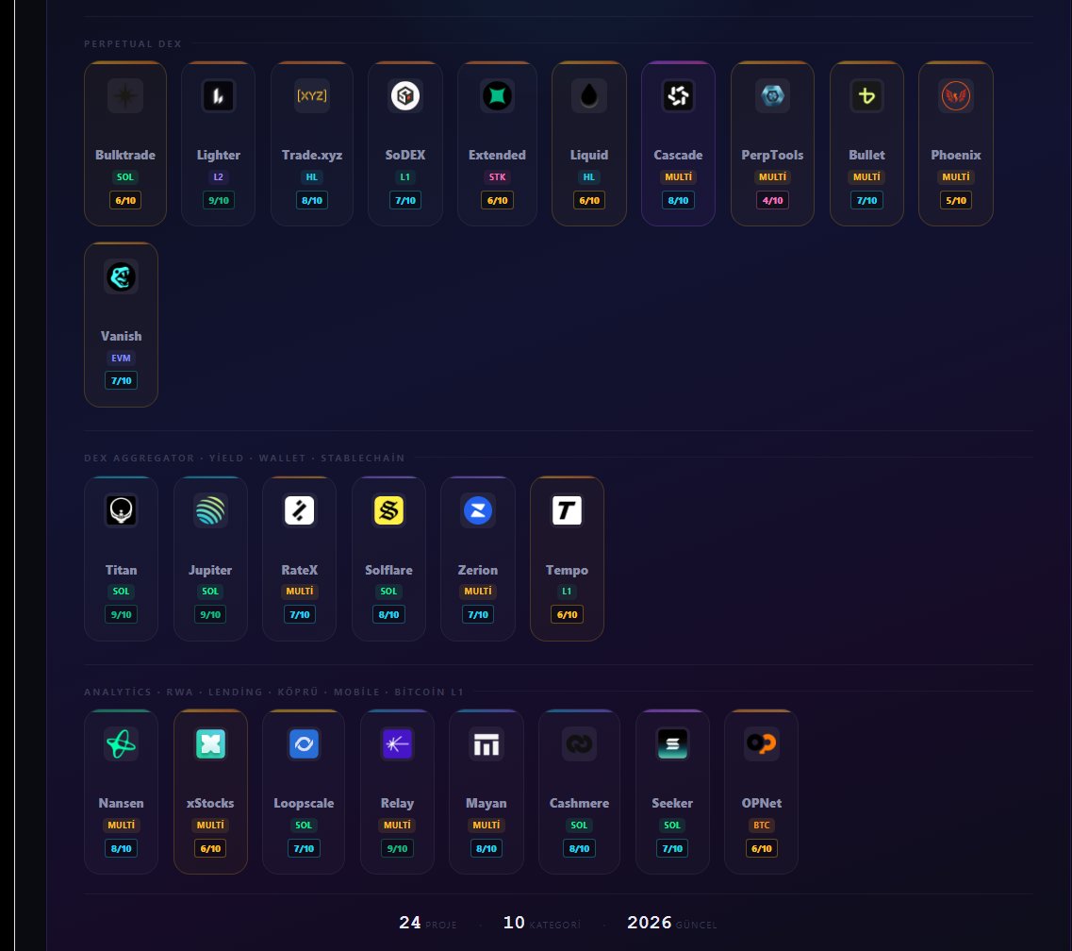The width and height of the screenshot is (1072, 951).
Task: Click Lighter's 9/10 score badge
Action: (218, 200)
